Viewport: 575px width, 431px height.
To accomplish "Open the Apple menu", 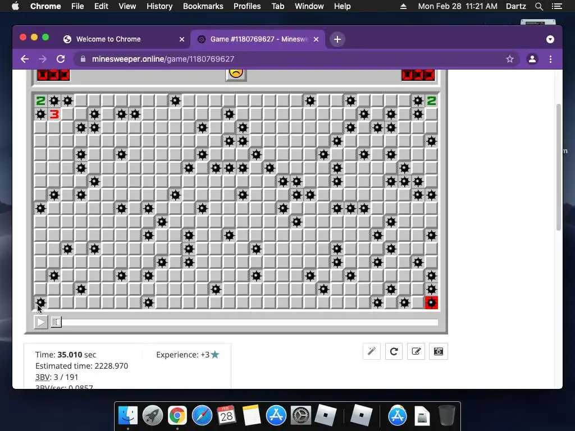I will click(15, 6).
